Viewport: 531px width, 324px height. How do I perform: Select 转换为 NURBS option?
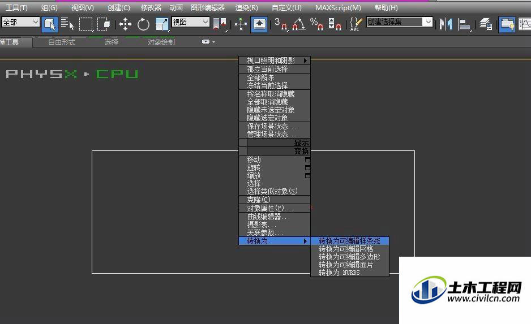[x=349, y=273]
